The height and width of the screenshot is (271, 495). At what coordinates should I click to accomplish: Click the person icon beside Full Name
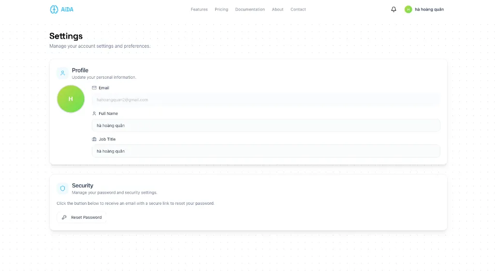[94, 114]
